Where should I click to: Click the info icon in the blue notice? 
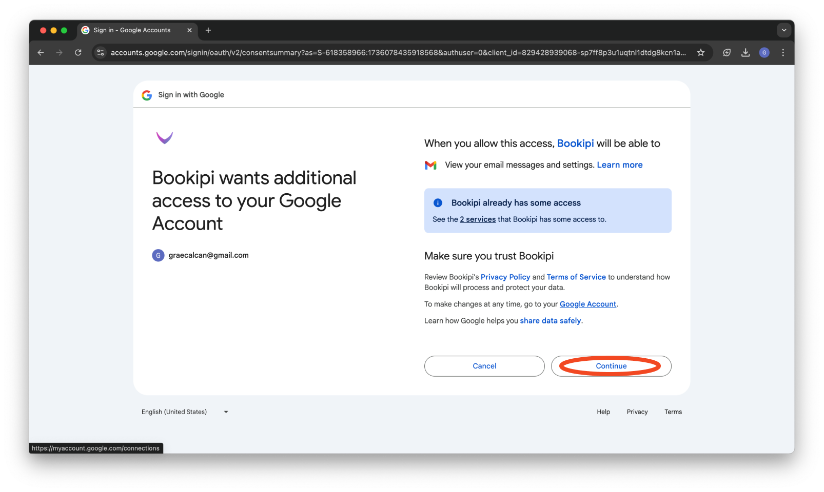pos(438,202)
